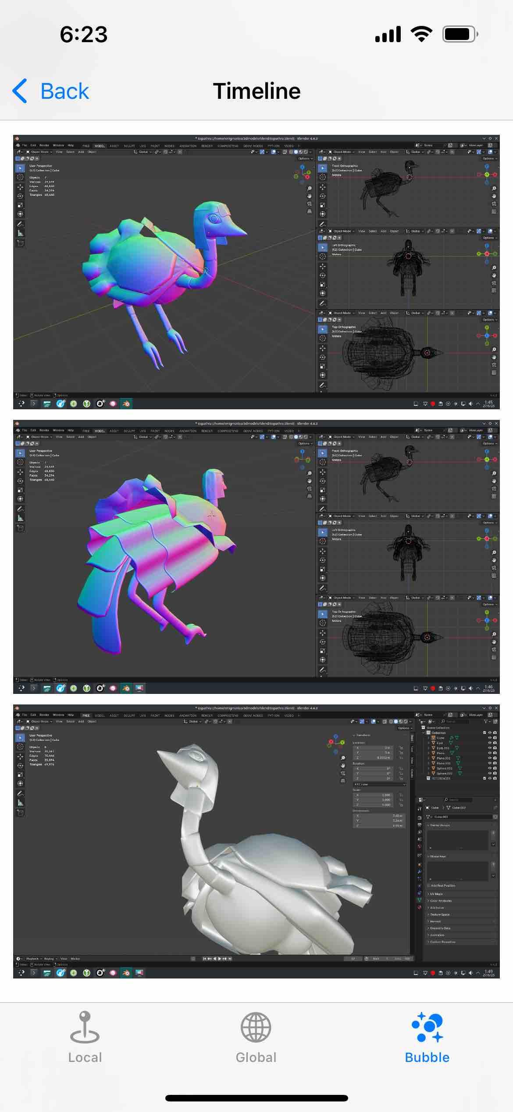Click Measure tool in third screenshot's toolbar

click(x=20, y=802)
